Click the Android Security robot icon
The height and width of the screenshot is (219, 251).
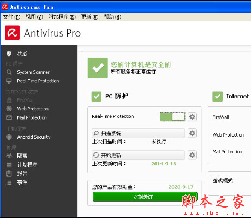9,137
